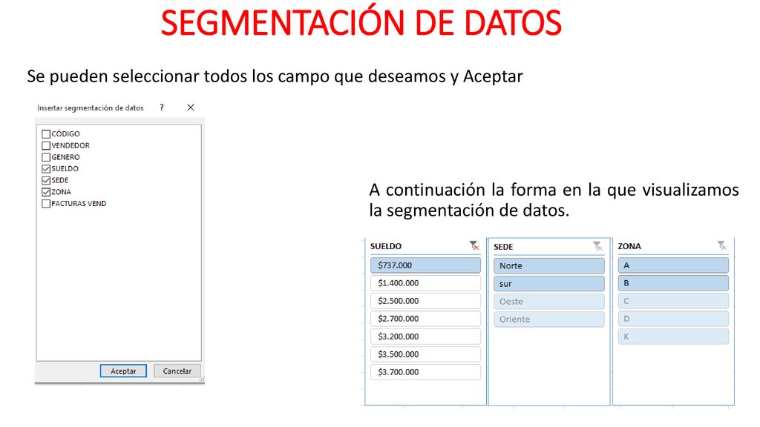Click the Oriente slicer item
760x427 pixels.
coord(549,319)
